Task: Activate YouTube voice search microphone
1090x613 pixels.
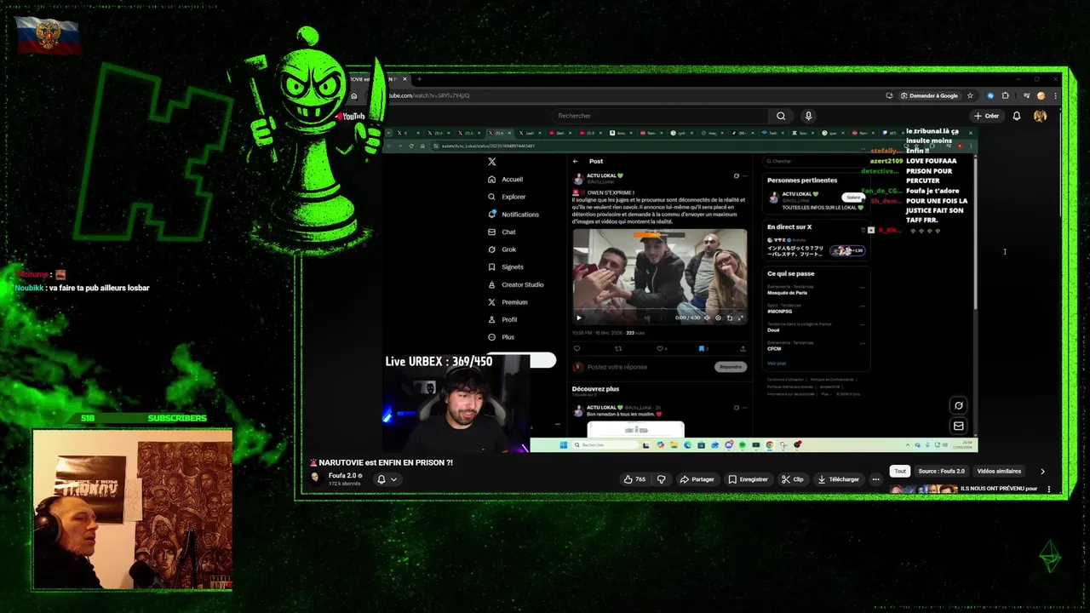Action: click(x=808, y=116)
